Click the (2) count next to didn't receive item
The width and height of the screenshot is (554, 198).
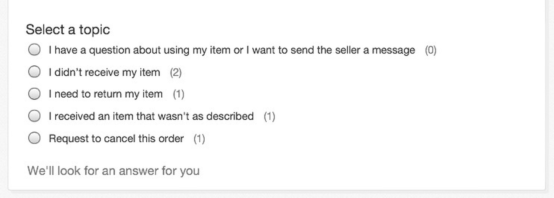(175, 72)
